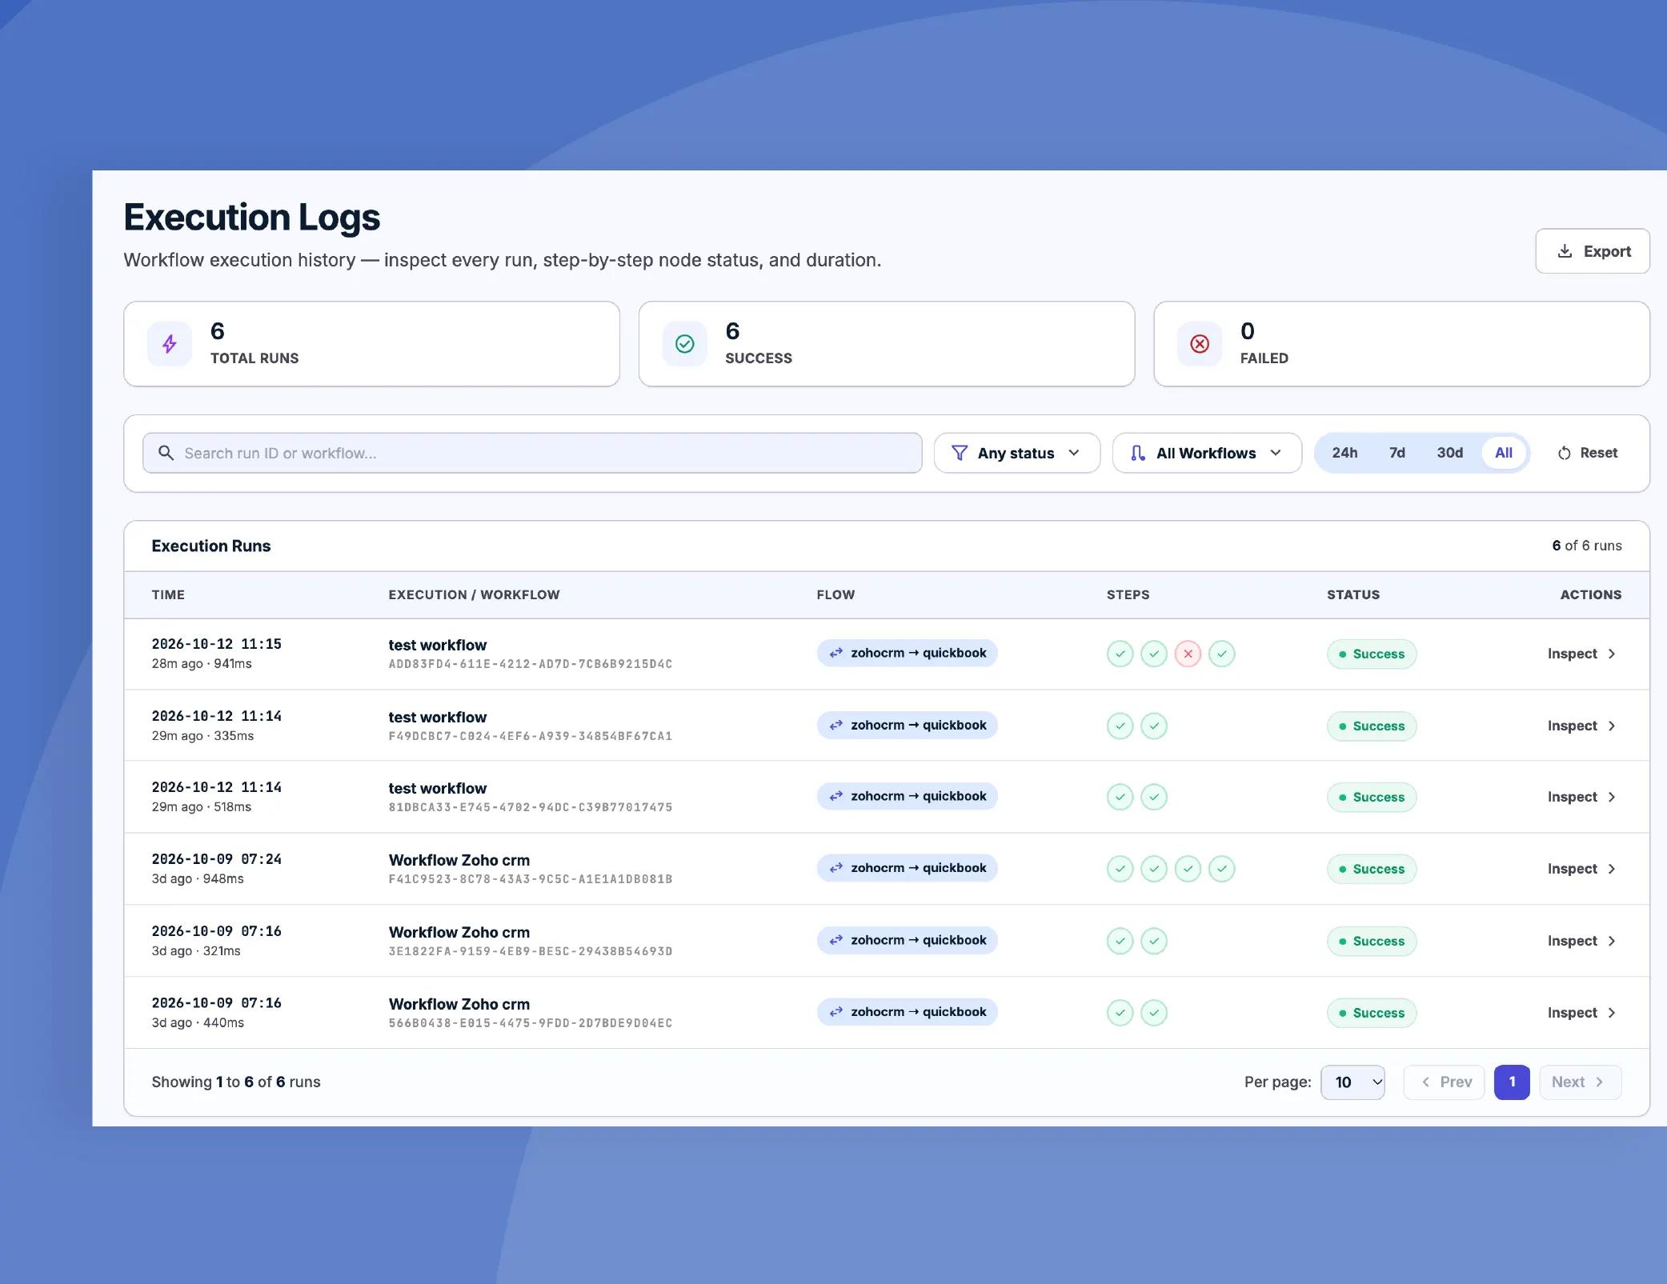Screen dimensions: 1667x1284
Task: Click the green check Success card icon
Action: coord(684,344)
